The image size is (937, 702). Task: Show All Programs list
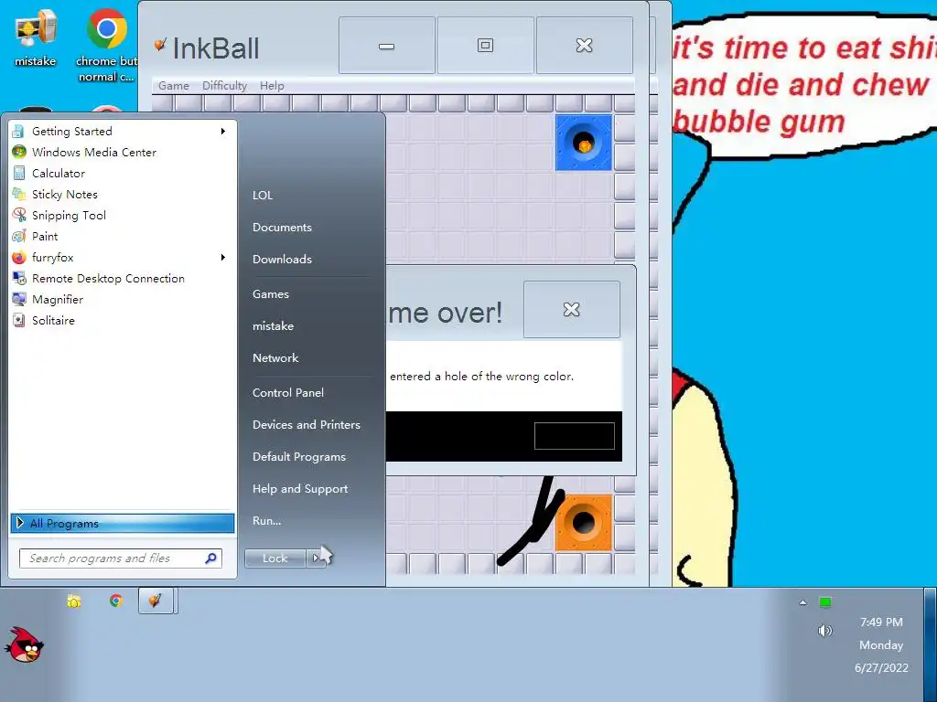coord(123,524)
